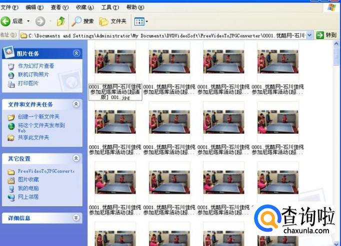The height and width of the screenshot is (246, 341).
Task: Click the file name ending in 001.jpg
Action: coord(115,92)
